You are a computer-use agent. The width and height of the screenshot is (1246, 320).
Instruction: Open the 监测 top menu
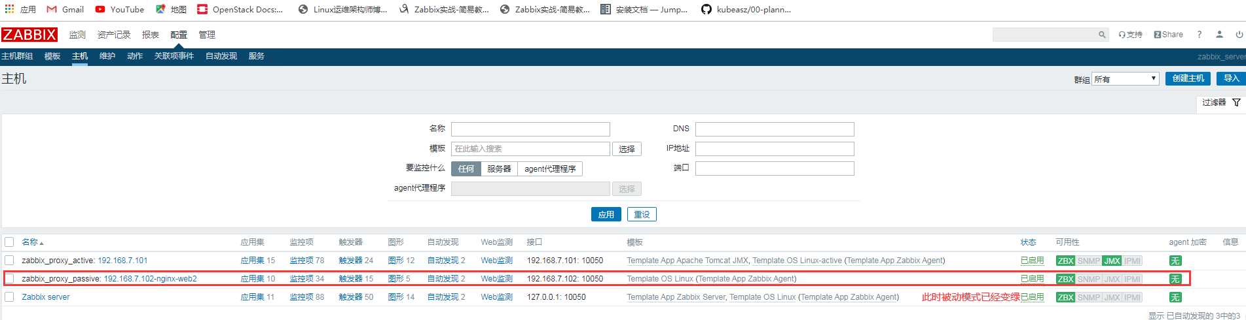click(x=77, y=35)
